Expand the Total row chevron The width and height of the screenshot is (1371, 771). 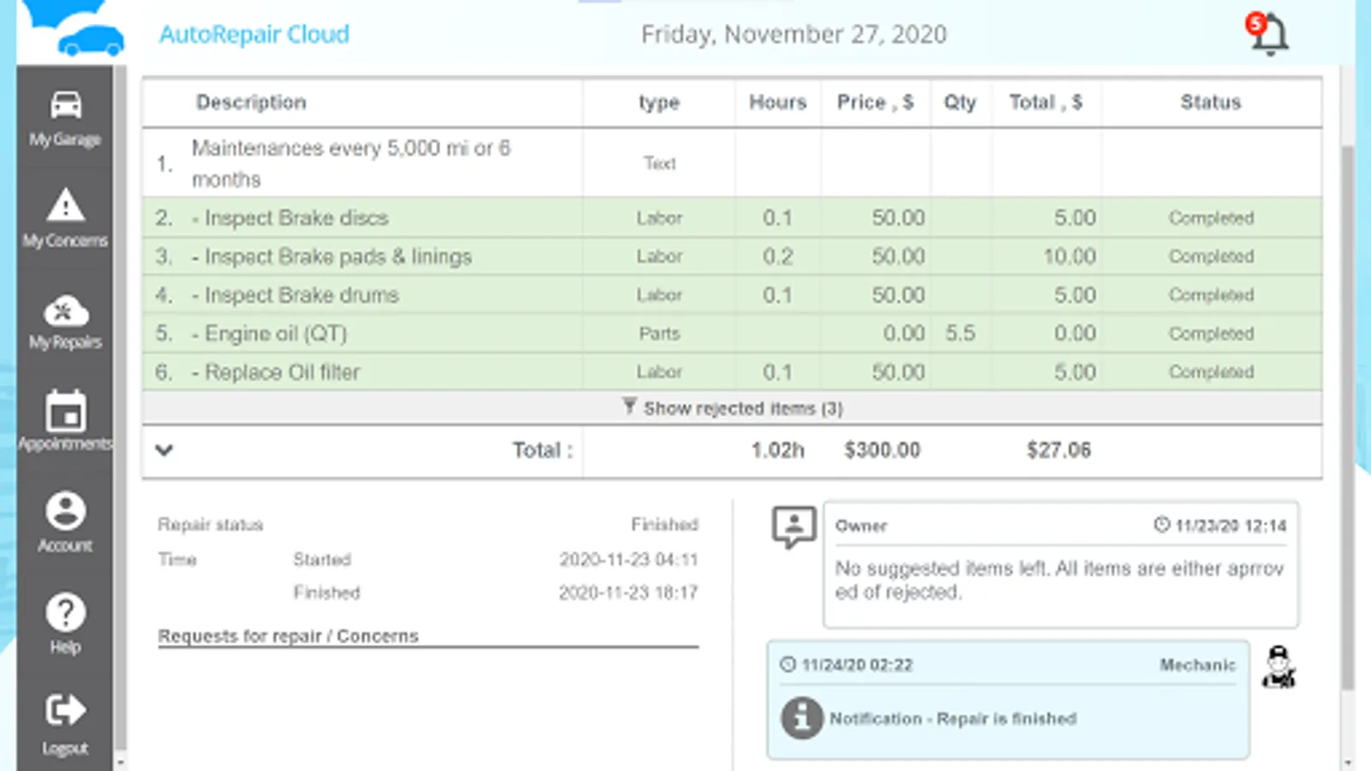(x=165, y=450)
